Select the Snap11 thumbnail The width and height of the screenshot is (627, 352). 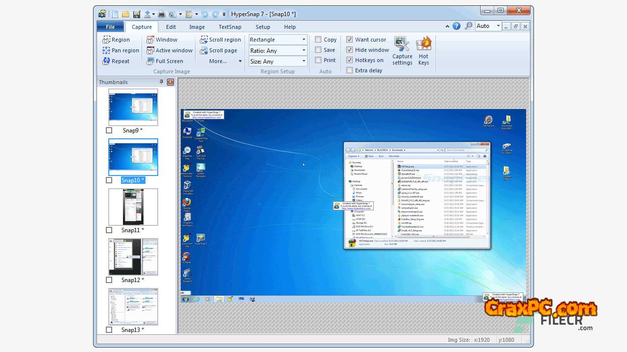[133, 207]
